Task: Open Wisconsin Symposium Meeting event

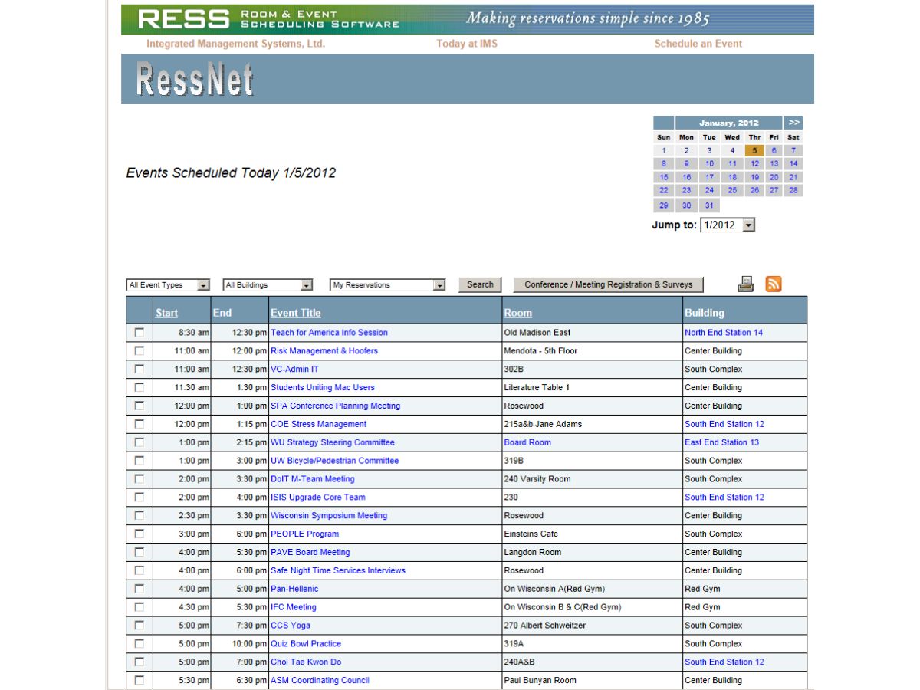Action: coord(329,516)
